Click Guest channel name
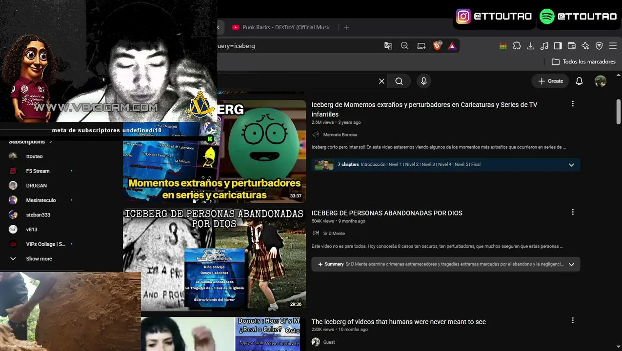Image resolution: width=622 pixels, height=351 pixels. tap(329, 342)
